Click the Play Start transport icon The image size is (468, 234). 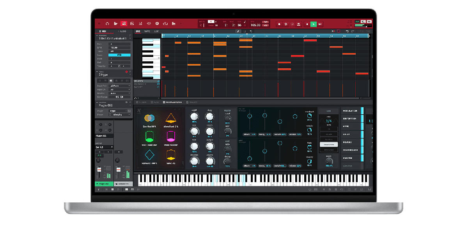[x=320, y=24]
